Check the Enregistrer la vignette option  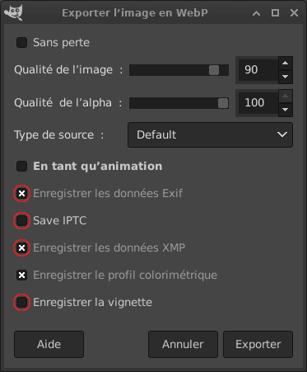21,302
